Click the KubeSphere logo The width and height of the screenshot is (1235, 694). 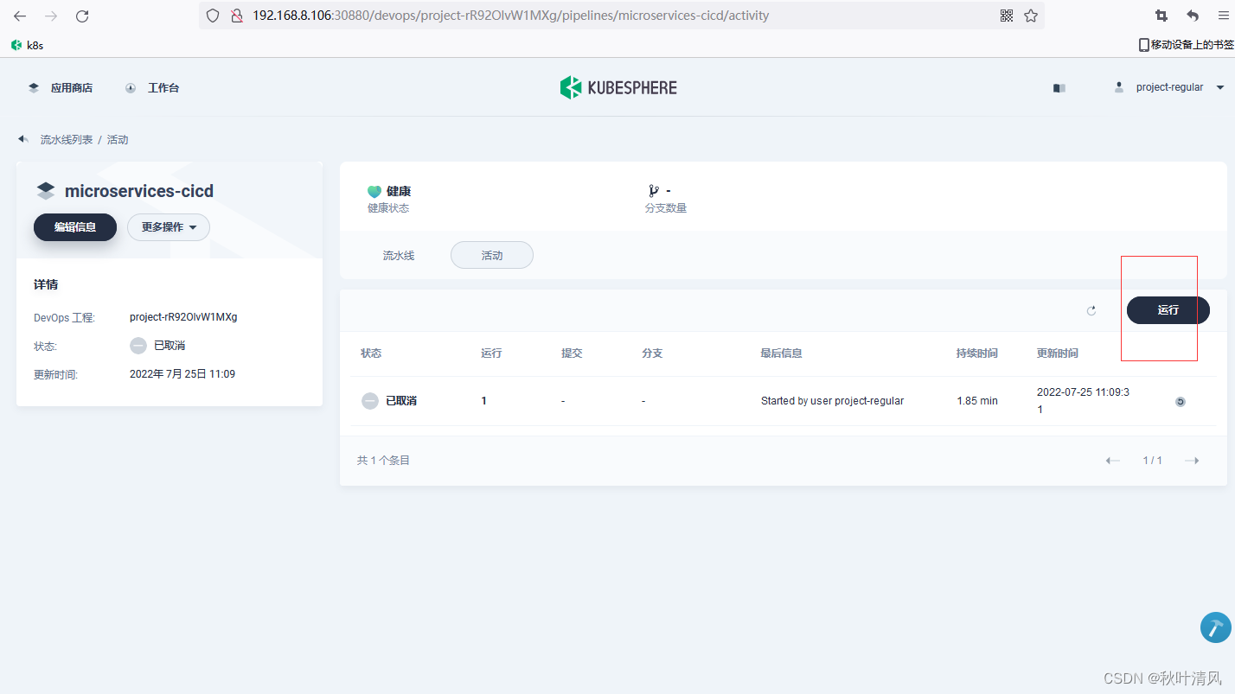coord(617,87)
